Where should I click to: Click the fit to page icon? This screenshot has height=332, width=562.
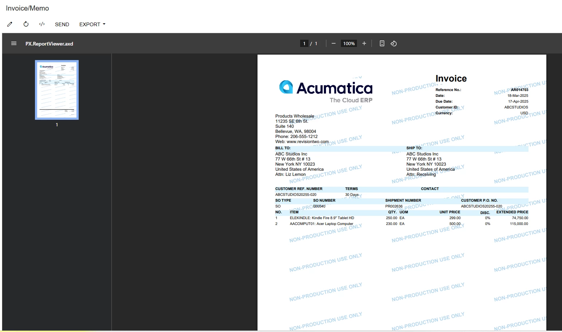382,43
